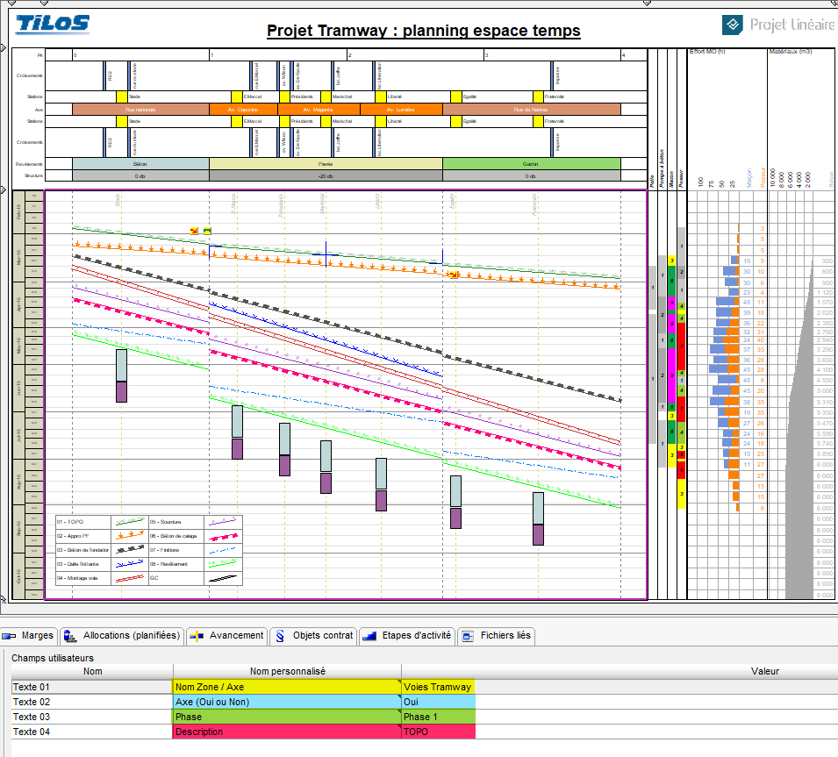Click the '01 - TOPO' legend label

point(70,522)
